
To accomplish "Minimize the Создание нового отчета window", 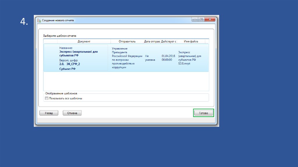I will [195, 19].
